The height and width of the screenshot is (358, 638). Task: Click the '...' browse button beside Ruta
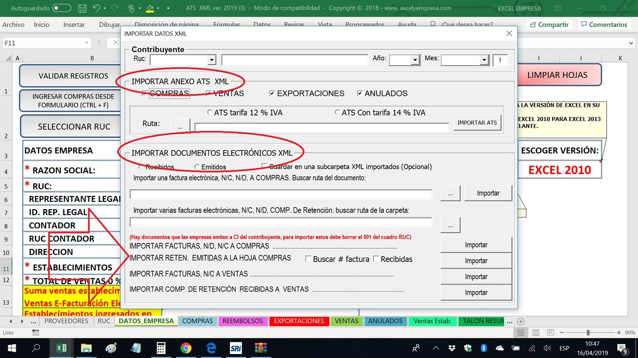click(x=181, y=125)
